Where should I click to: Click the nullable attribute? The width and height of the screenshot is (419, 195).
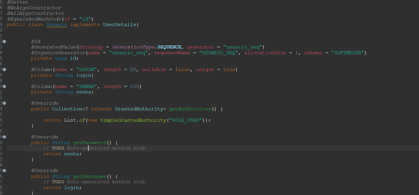(x=154, y=69)
